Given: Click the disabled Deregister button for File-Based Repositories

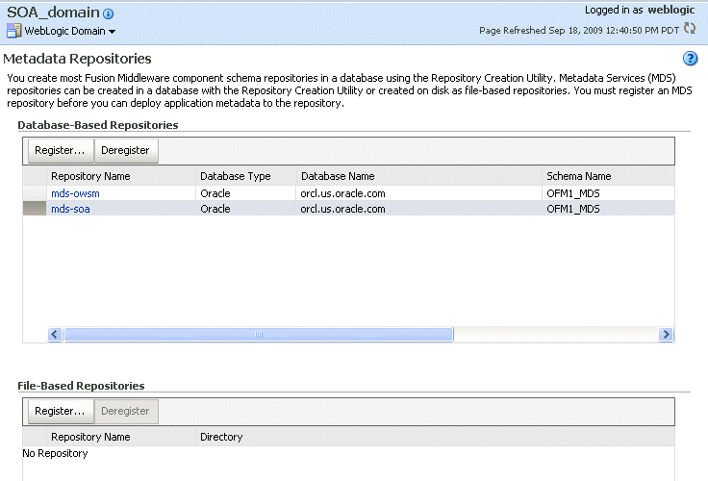Looking at the screenshot, I should (126, 411).
